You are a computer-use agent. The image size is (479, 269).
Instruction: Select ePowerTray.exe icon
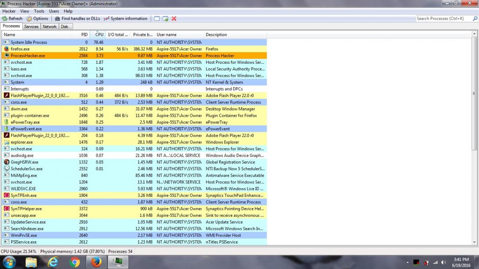(x=6, y=122)
